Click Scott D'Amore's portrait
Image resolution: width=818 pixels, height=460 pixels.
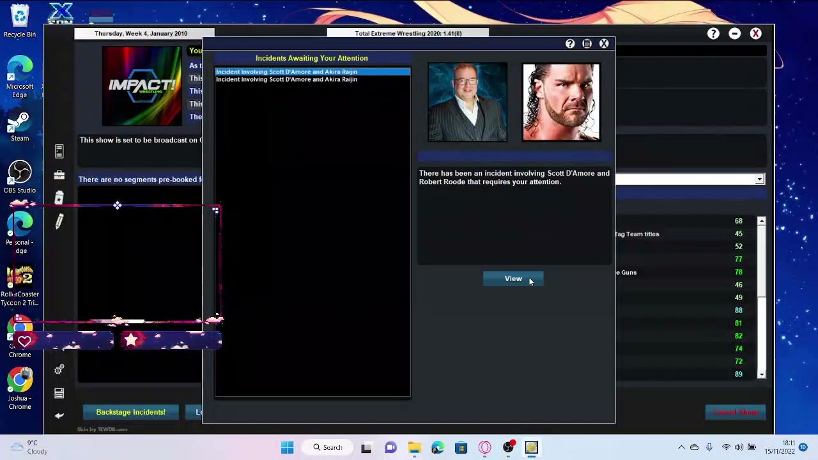(x=467, y=102)
